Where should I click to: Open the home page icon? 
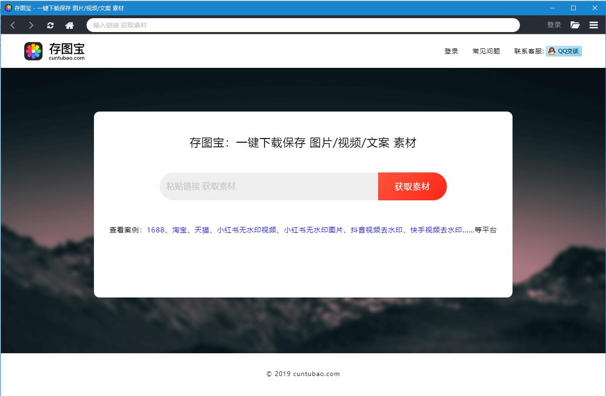tap(69, 26)
